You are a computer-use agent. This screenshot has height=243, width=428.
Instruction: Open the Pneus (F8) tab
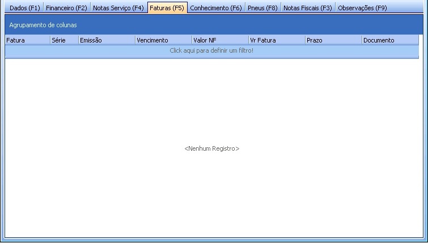pyautogui.click(x=262, y=8)
